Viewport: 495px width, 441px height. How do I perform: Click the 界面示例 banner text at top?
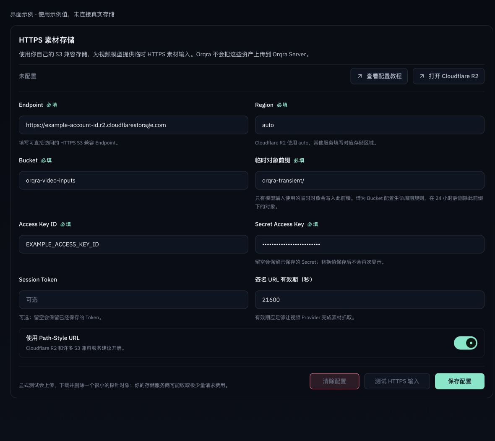(x=62, y=14)
